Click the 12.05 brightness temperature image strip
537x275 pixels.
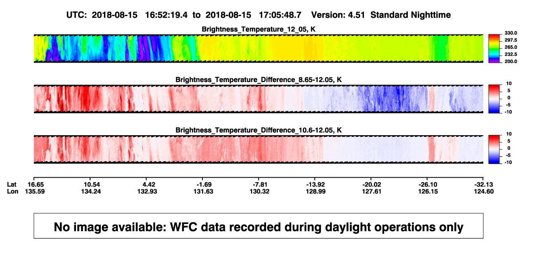click(259, 48)
